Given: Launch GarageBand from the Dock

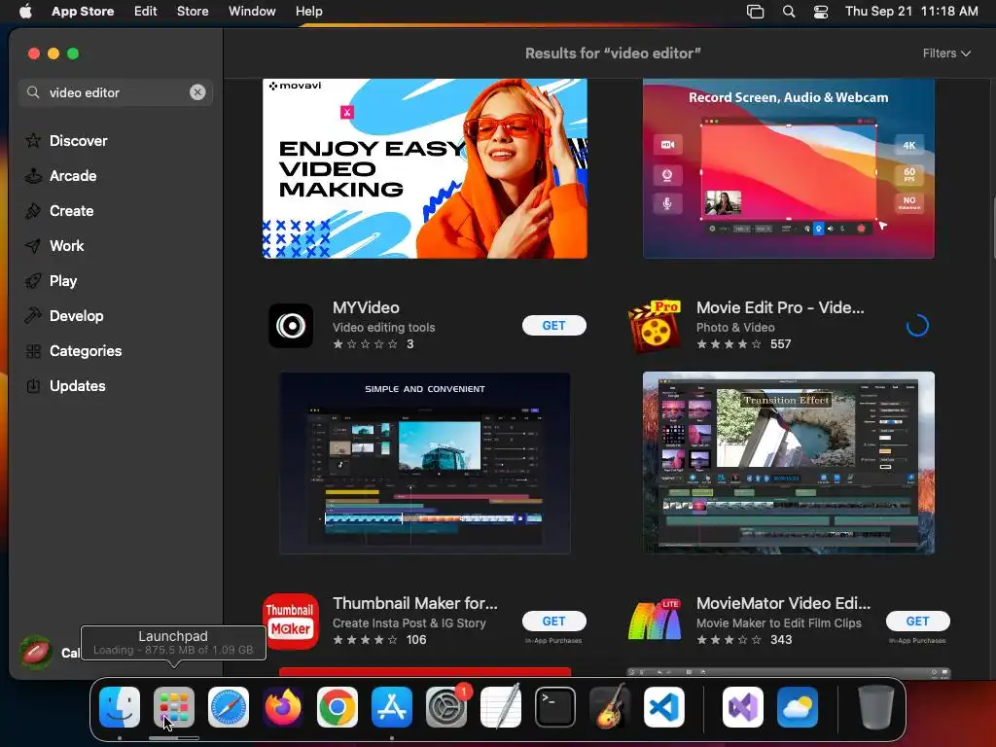Looking at the screenshot, I should 610,707.
